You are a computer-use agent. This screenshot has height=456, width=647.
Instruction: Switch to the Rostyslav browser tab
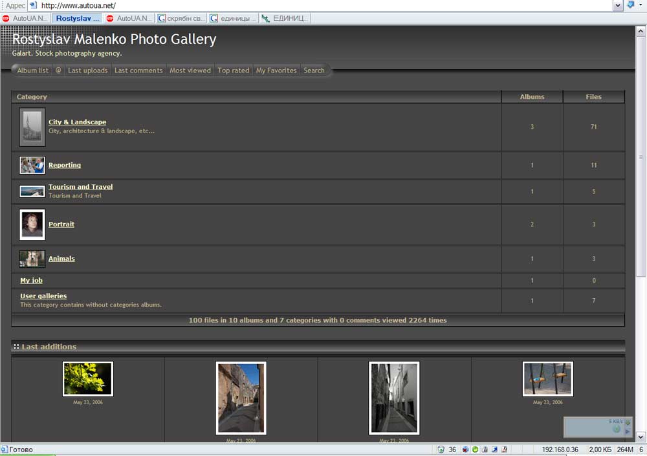[77, 18]
